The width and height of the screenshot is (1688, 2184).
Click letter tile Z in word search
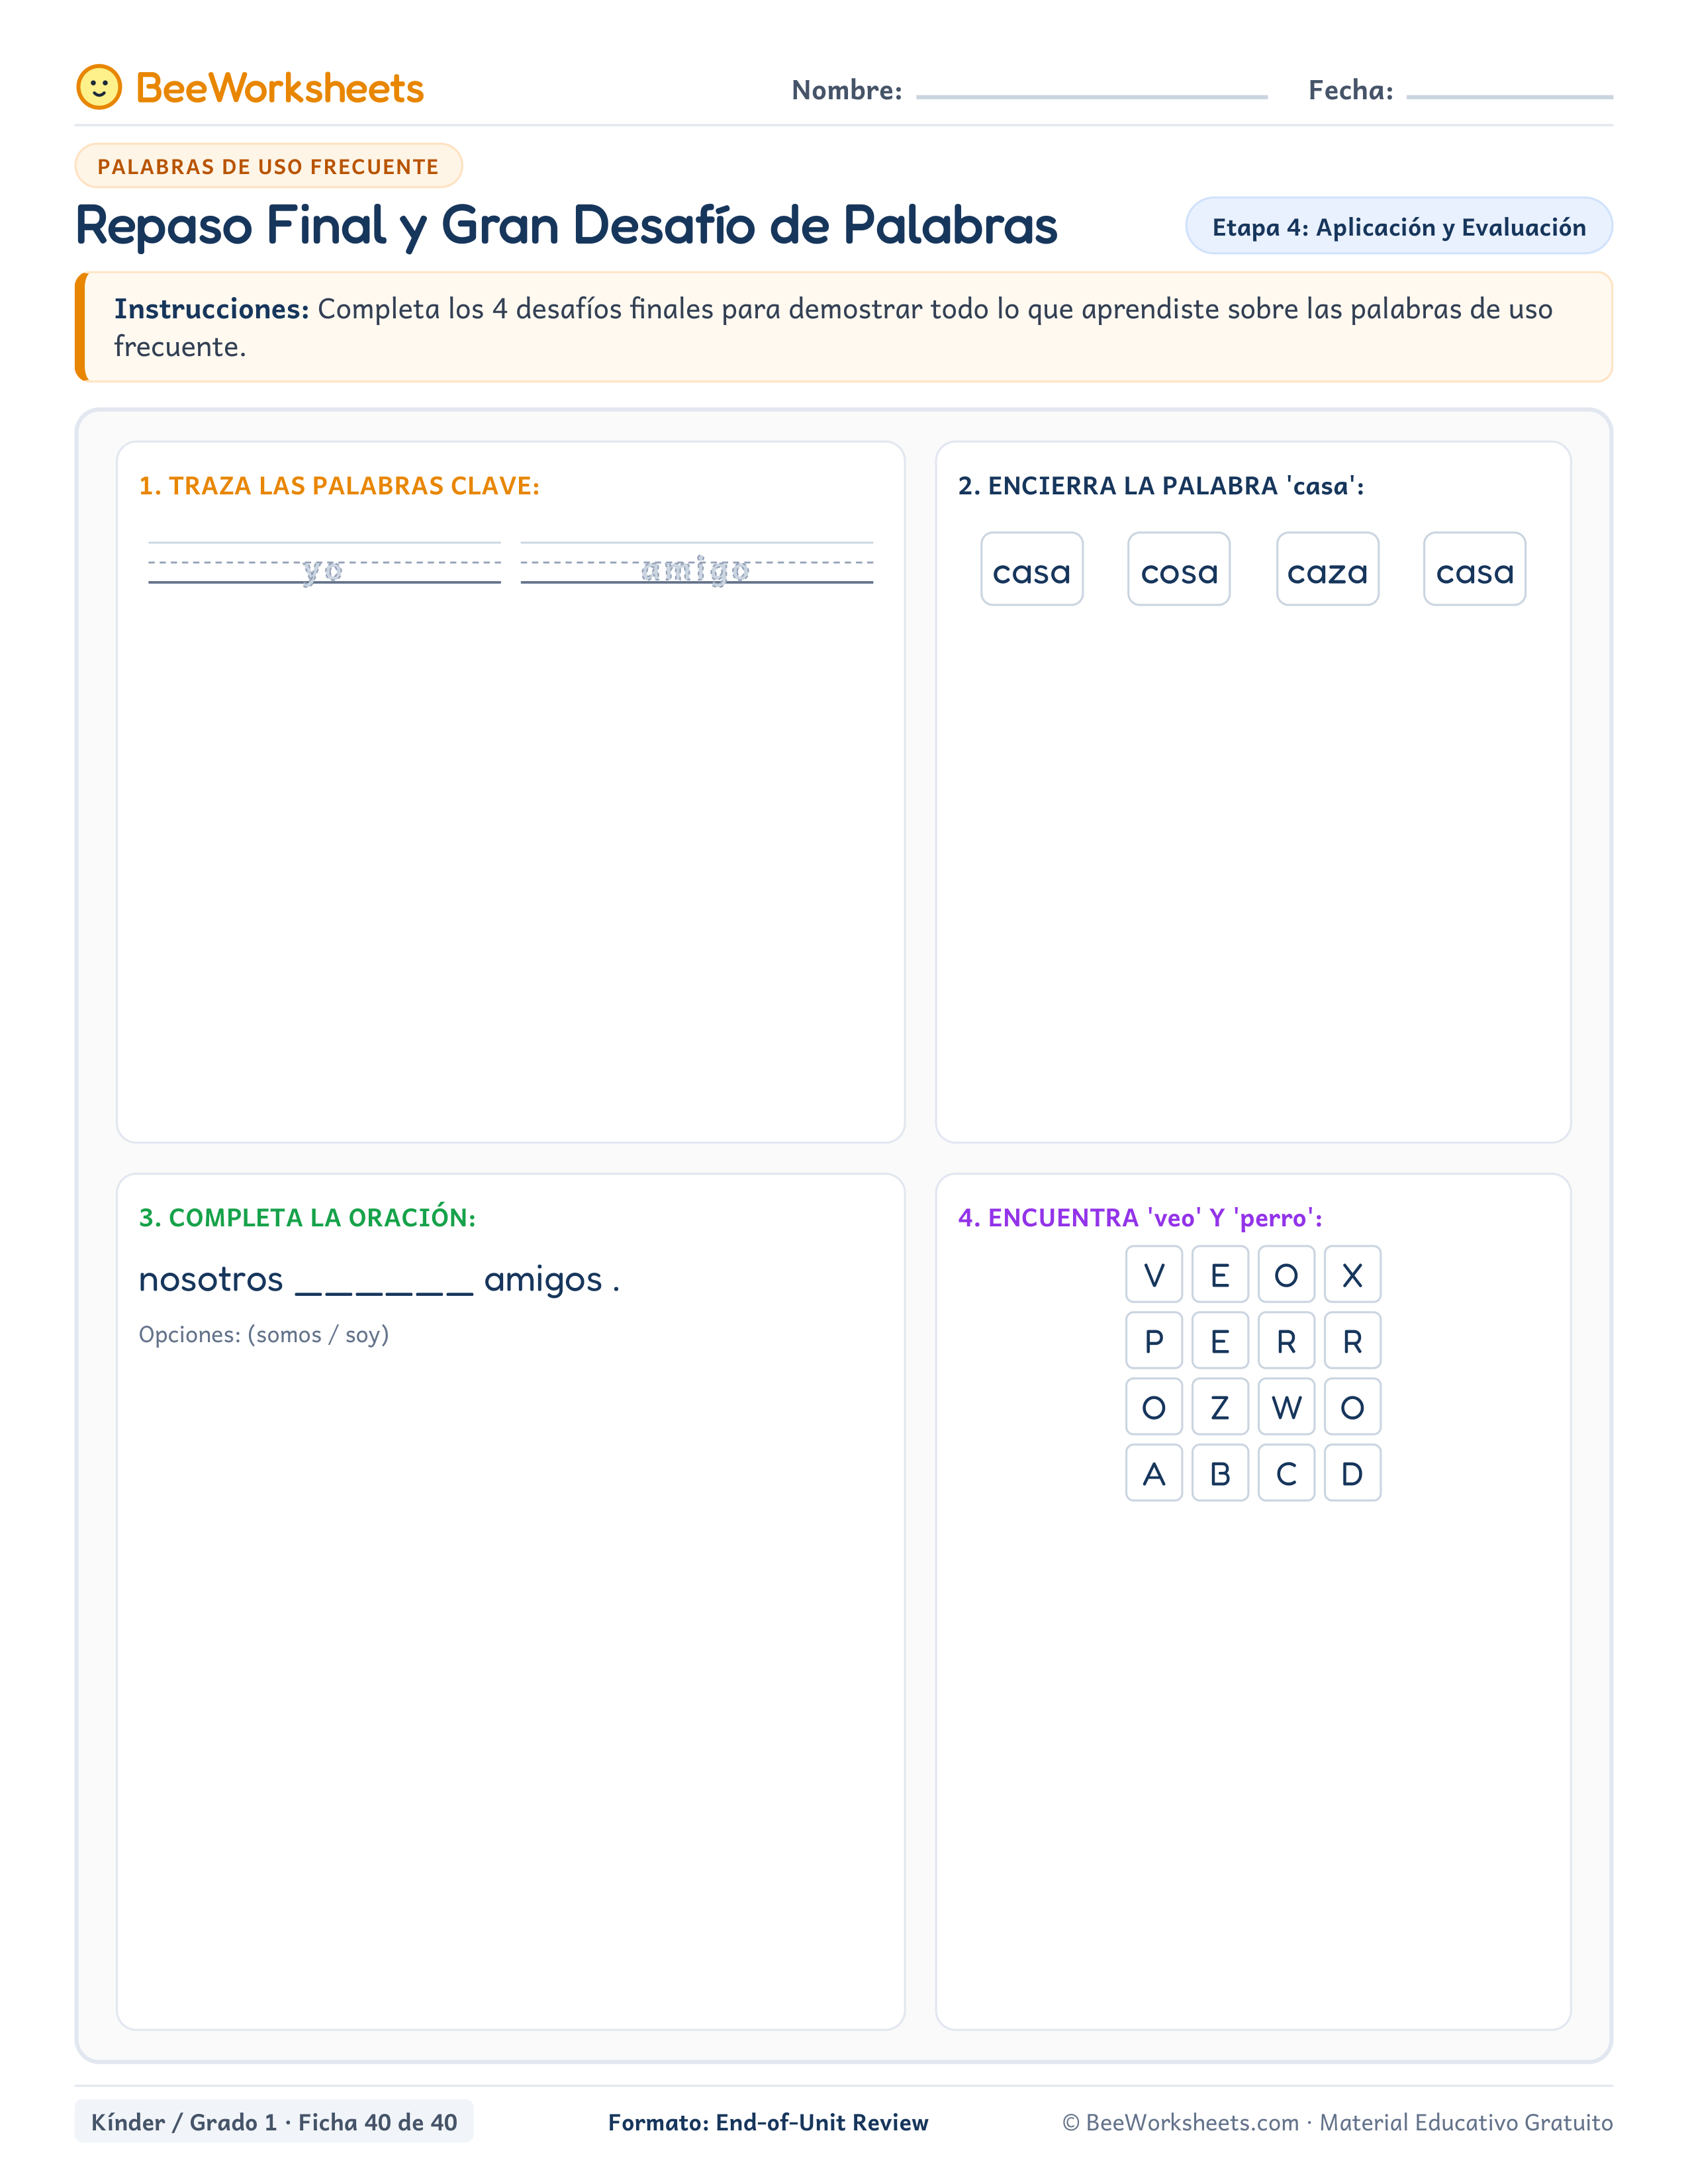pos(1220,1406)
